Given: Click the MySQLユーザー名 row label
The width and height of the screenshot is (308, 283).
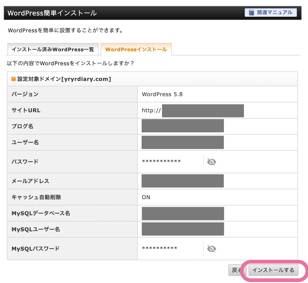Looking at the screenshot, I should [x=36, y=229].
